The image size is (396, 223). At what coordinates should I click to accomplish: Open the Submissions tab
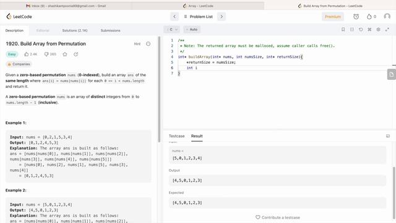tap(110, 30)
